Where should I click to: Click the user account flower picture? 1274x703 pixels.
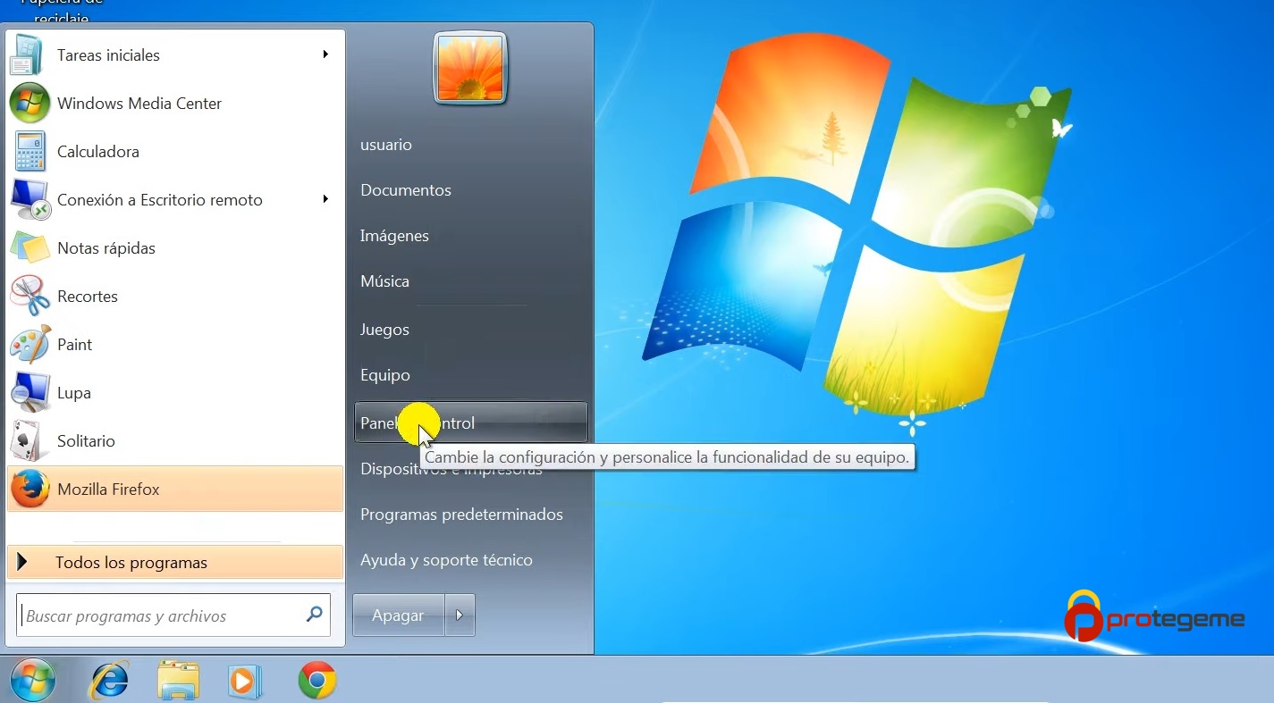tap(470, 68)
